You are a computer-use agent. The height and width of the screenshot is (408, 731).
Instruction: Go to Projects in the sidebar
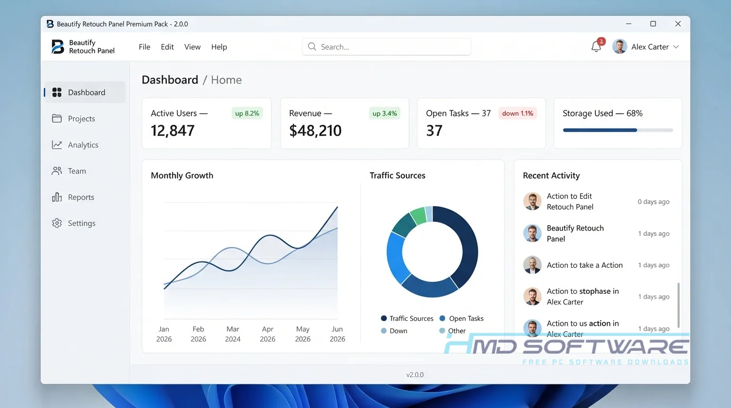85,118
